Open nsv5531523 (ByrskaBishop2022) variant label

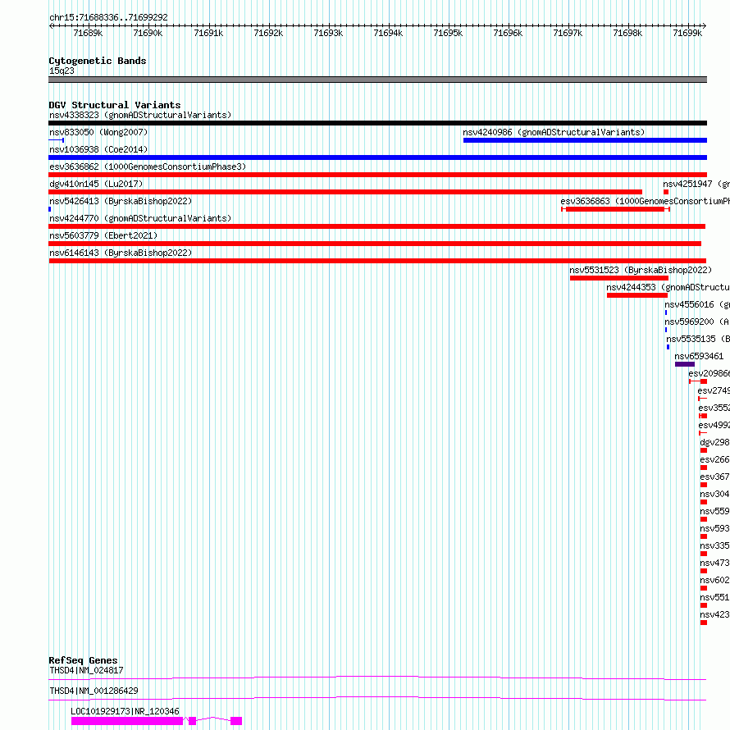[641, 270]
